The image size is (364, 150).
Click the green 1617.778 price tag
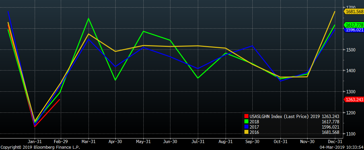(x=354, y=25)
